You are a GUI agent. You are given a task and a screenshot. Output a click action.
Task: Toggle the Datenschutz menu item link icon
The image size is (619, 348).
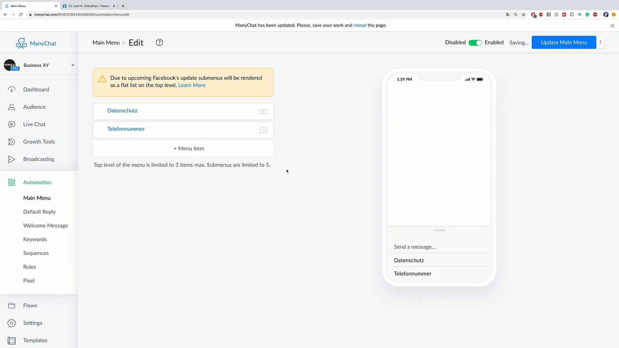pos(264,111)
